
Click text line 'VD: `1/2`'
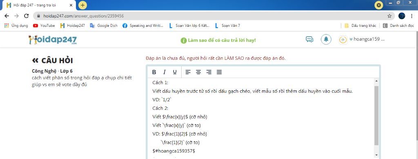[162, 100]
